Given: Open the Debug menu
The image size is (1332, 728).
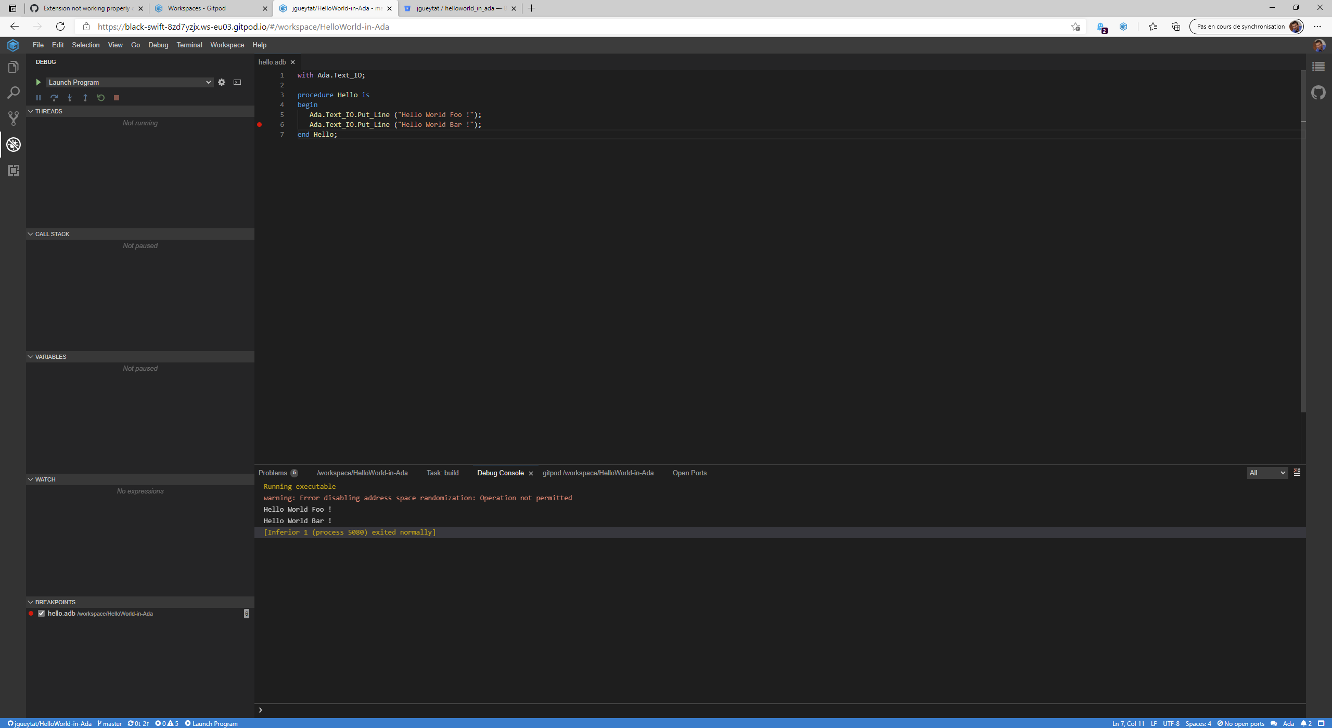Looking at the screenshot, I should 158,45.
